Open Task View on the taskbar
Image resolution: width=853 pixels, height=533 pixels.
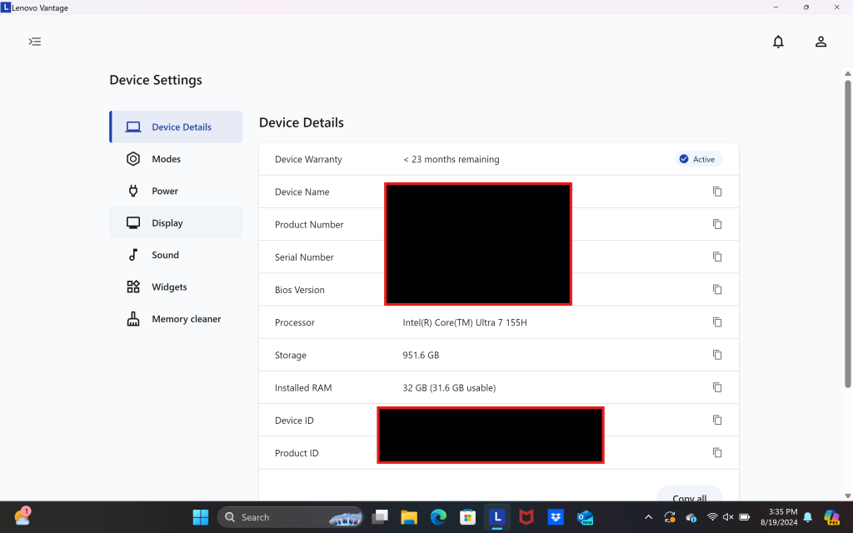tap(380, 517)
